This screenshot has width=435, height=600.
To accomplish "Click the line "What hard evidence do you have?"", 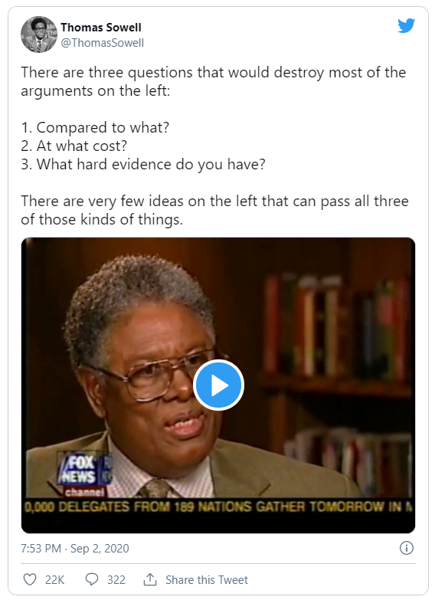I will [x=143, y=164].
